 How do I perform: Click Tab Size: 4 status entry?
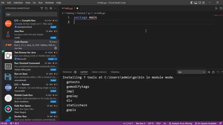[x=140, y=124]
